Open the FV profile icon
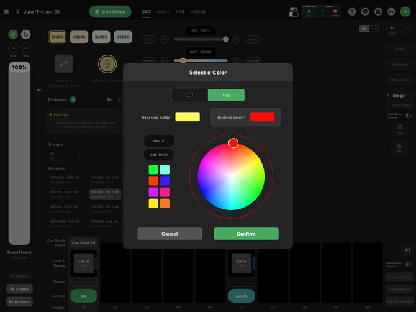Image resolution: width=416 pixels, height=312 pixels. click(391, 12)
